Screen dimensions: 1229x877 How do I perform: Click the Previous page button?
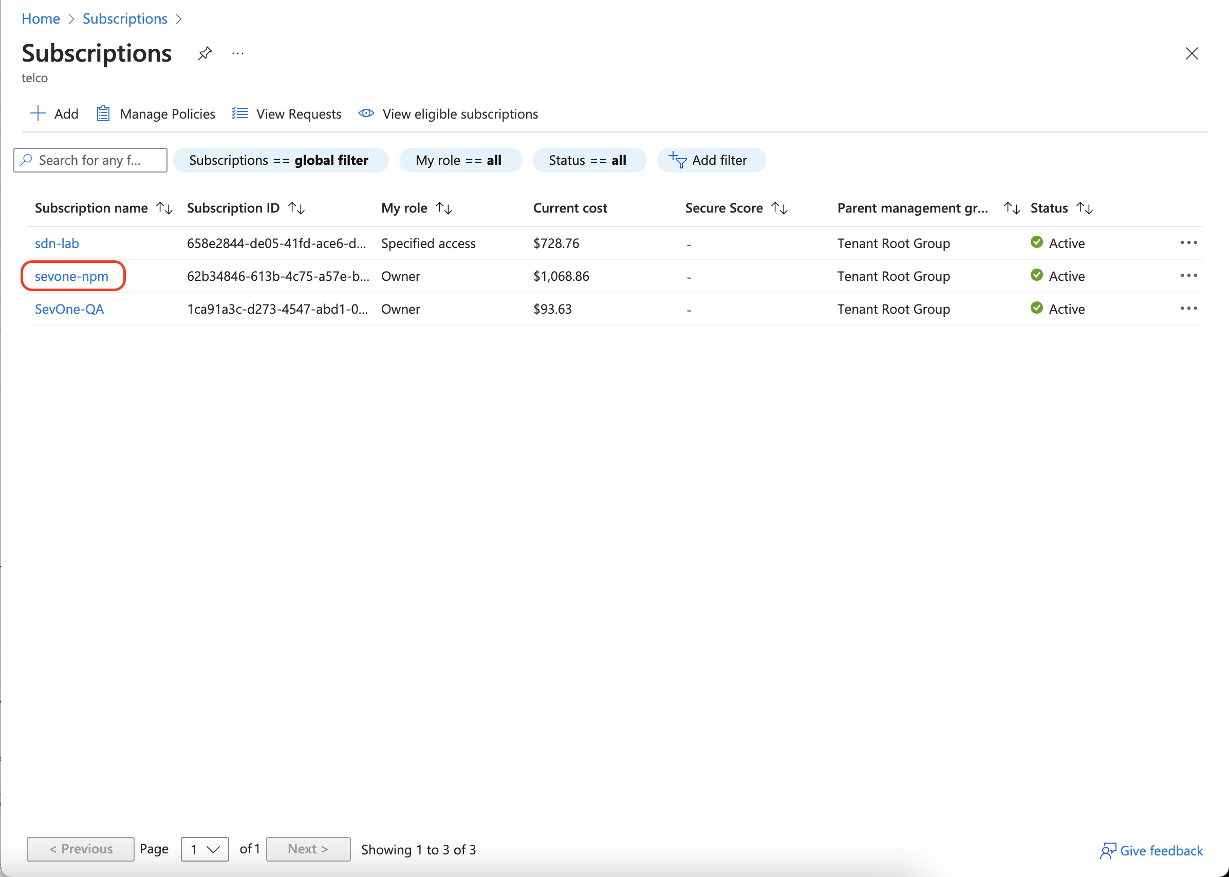click(x=81, y=849)
